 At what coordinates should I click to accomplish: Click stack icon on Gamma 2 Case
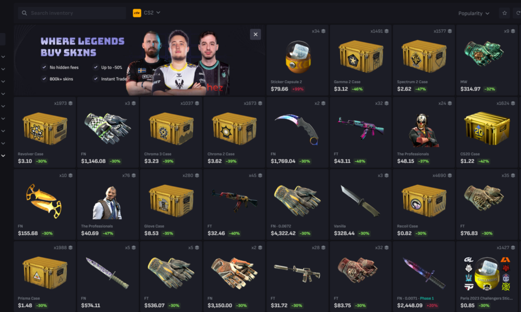pos(387,31)
